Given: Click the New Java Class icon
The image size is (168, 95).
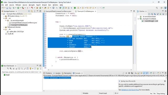Looking at the screenshot, I should click(40, 8).
